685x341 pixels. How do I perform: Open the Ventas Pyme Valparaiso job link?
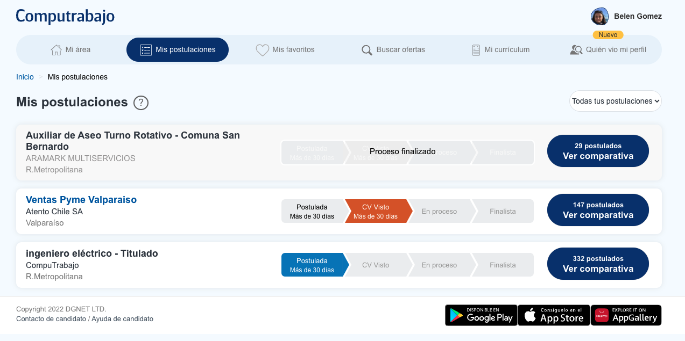coord(81,200)
